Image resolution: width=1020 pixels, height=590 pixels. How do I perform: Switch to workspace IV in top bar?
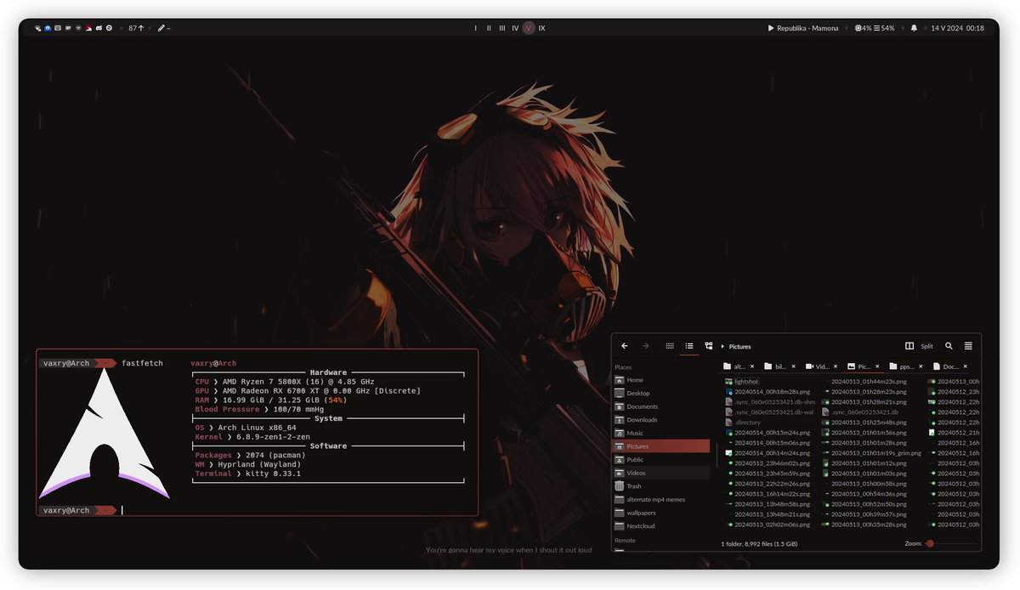pos(515,28)
